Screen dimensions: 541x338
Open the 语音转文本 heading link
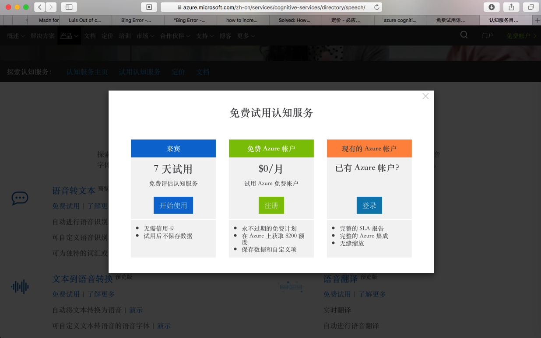click(74, 191)
